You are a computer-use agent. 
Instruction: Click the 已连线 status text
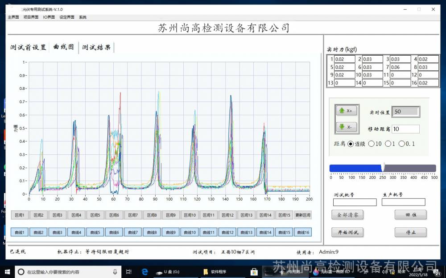tap(18, 251)
